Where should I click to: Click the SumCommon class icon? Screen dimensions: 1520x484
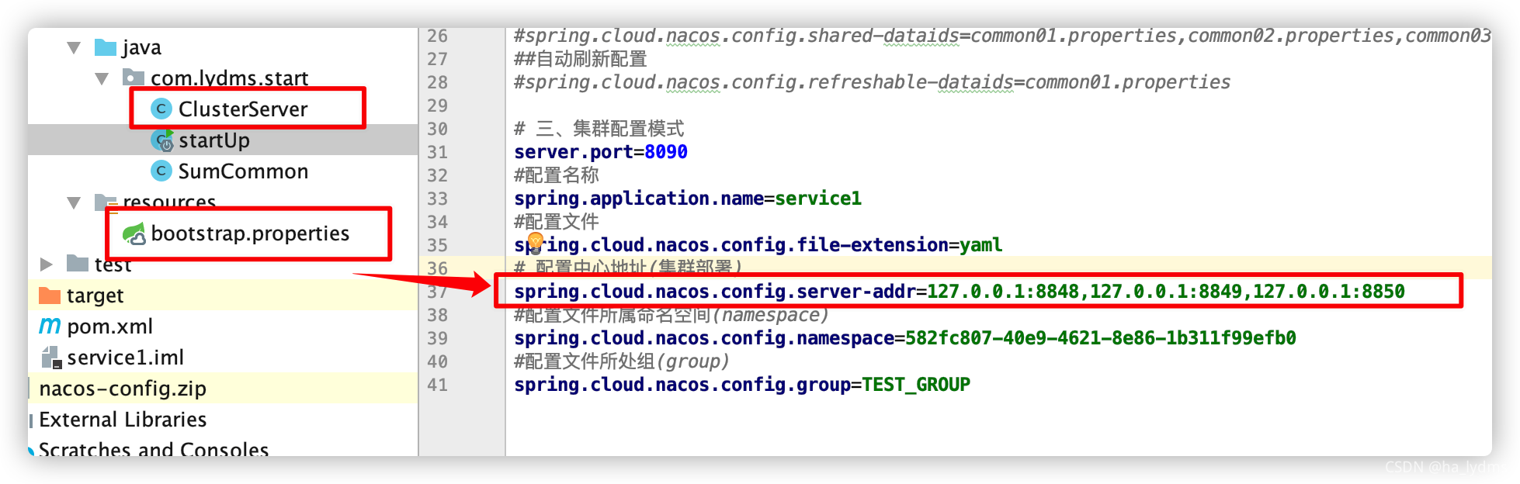point(161,171)
